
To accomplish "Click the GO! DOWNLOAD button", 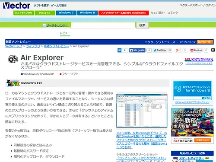I will [x=199, y=60].
